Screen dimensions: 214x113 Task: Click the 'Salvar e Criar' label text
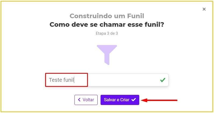pyautogui.click(x=117, y=100)
